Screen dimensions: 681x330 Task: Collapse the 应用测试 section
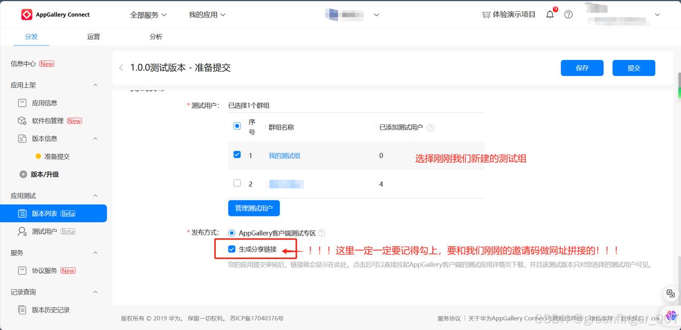[x=95, y=196]
